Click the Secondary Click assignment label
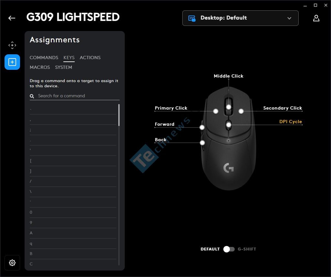331x277 pixels. (x=283, y=108)
